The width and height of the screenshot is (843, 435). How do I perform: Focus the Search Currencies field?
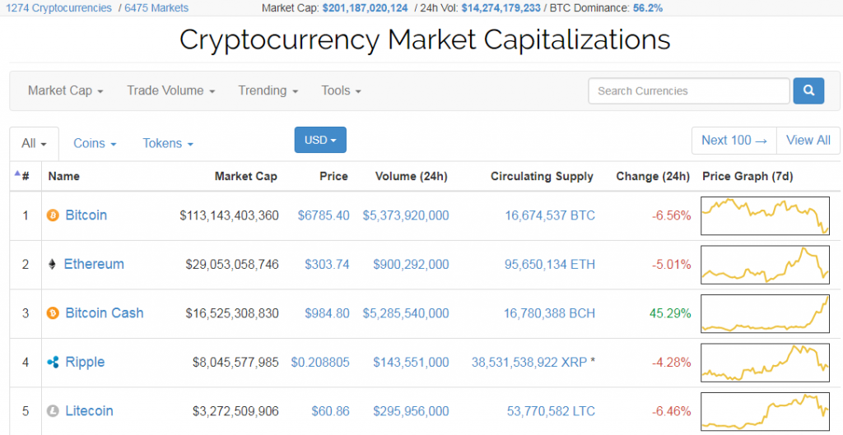688,90
